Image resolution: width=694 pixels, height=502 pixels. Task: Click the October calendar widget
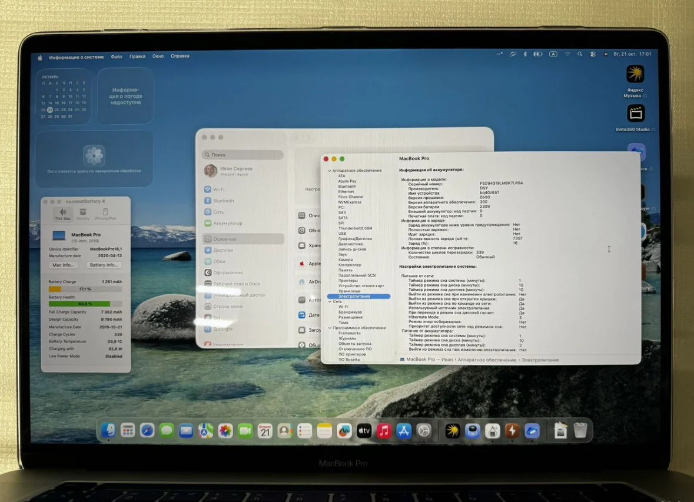click(64, 97)
